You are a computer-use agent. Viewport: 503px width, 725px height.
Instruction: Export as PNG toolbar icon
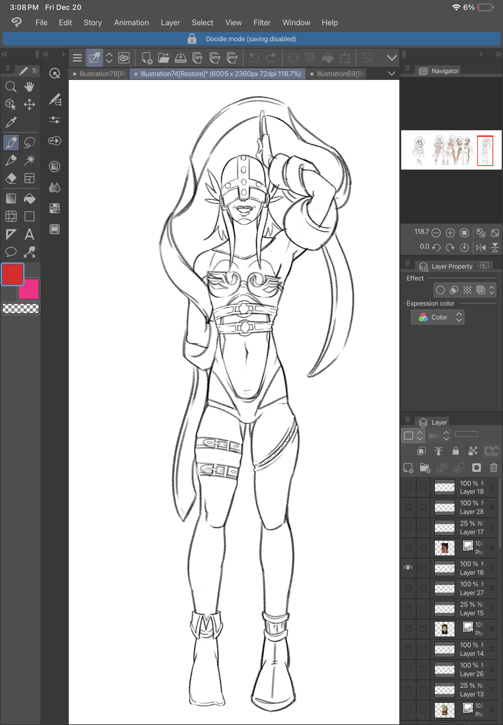[215, 58]
